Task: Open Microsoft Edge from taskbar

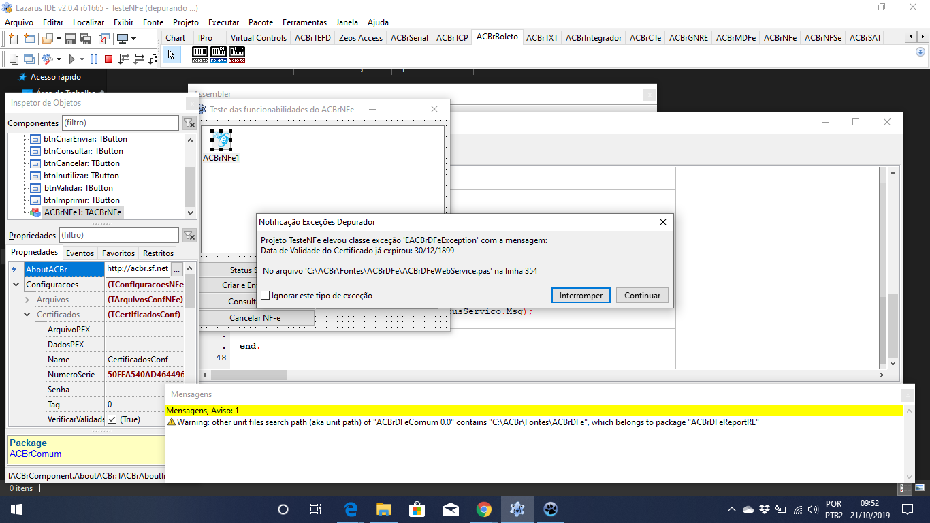Action: click(x=351, y=509)
